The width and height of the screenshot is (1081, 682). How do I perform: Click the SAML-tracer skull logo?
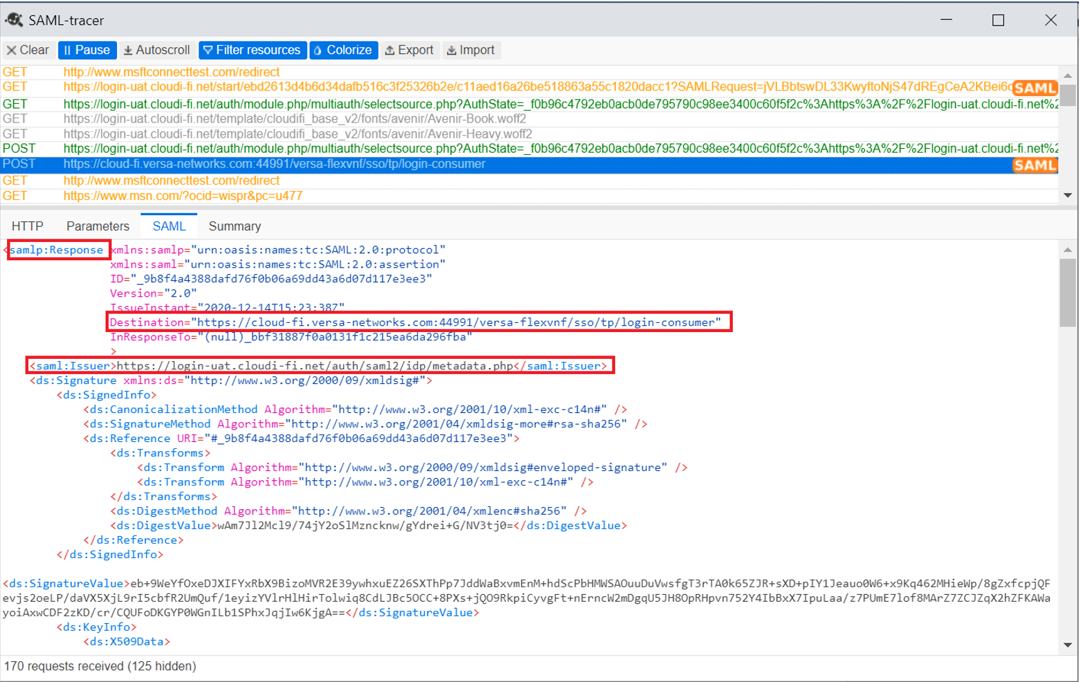(15, 20)
